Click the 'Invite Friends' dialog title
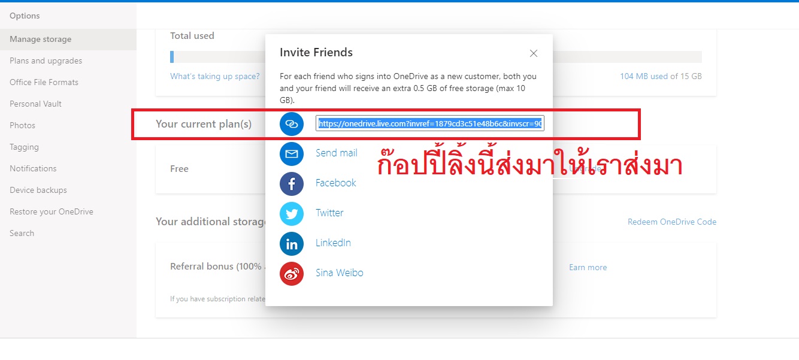 click(316, 53)
